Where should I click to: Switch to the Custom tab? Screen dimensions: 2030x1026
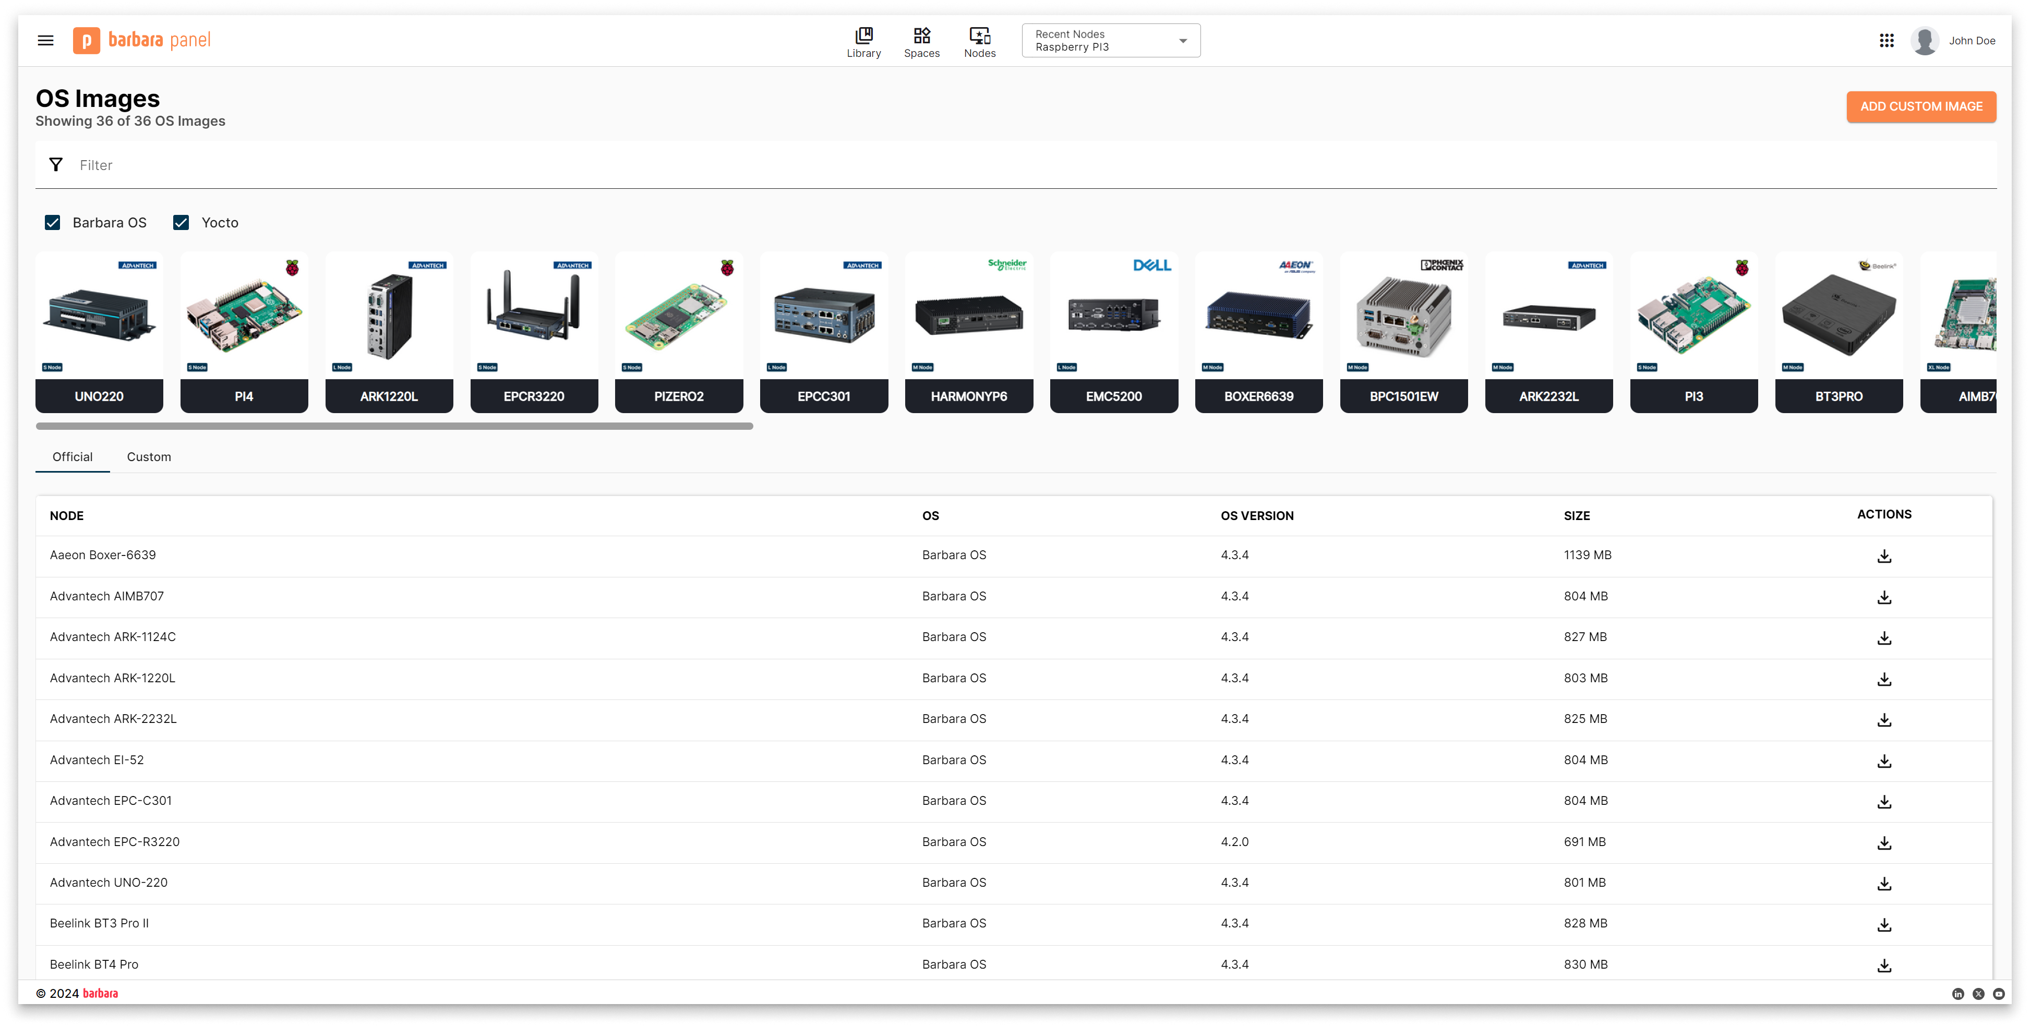pos(149,456)
